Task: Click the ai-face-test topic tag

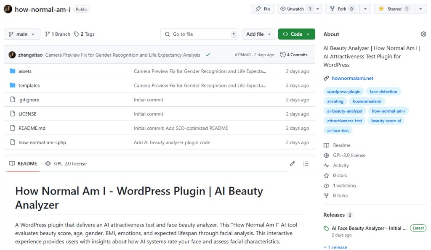Action: point(338,130)
